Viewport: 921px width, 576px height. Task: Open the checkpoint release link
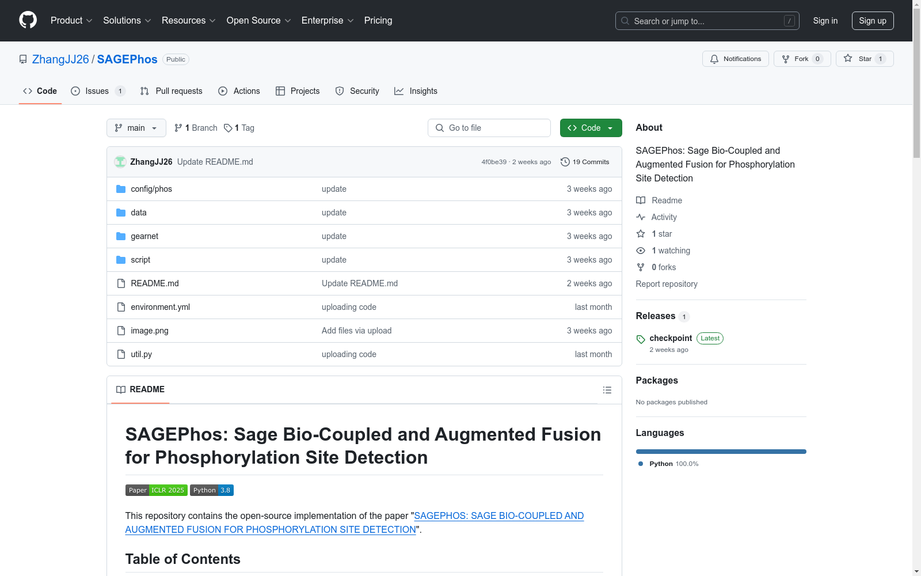pyautogui.click(x=671, y=338)
